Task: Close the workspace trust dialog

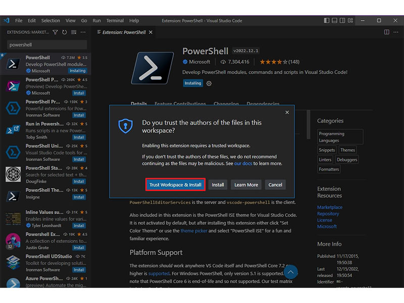Action: pos(287,112)
